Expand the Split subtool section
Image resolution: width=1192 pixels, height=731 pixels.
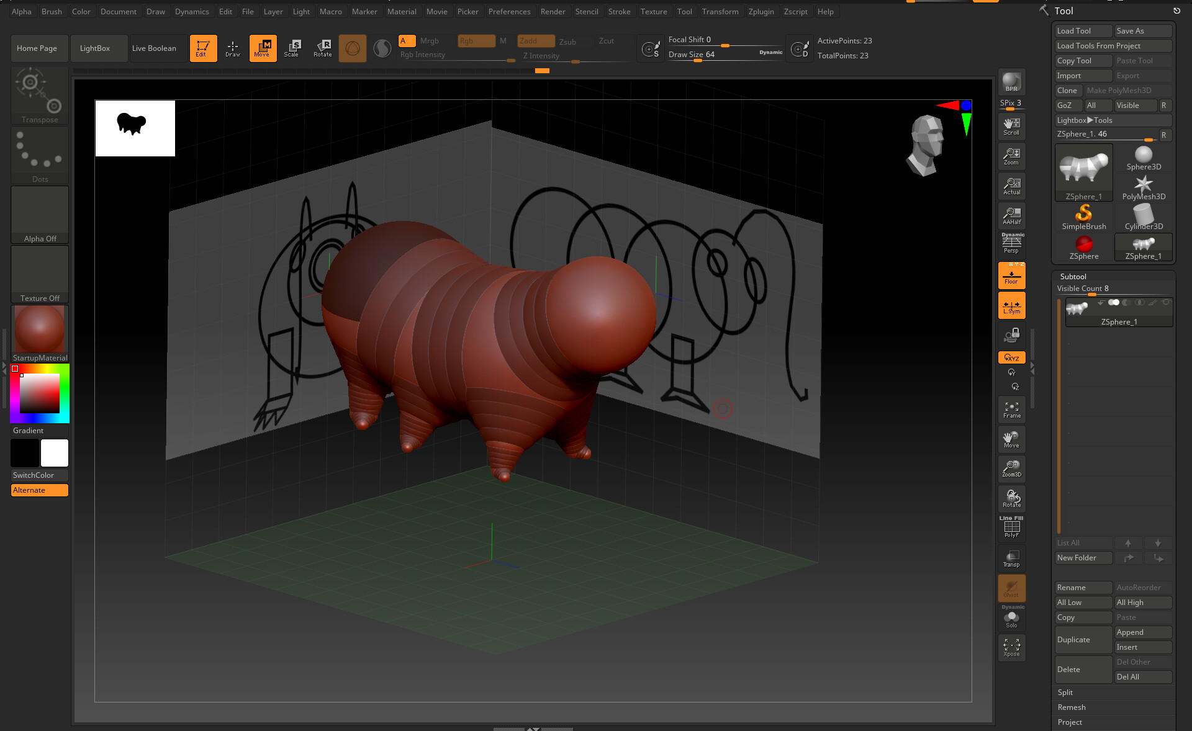pos(1065,693)
